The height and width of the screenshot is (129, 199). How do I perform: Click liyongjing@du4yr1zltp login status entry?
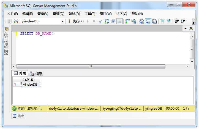[x=122, y=109]
